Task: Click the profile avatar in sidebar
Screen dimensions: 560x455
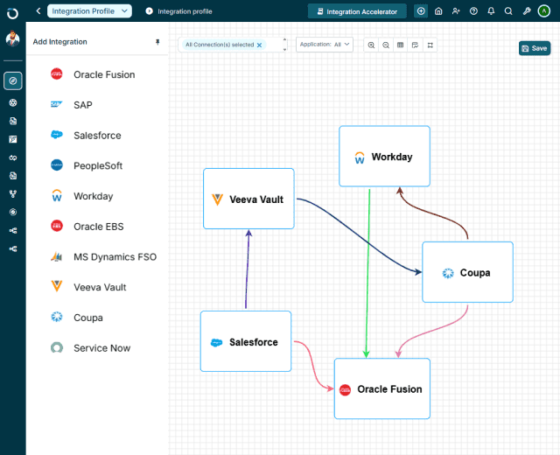Action: (13, 38)
